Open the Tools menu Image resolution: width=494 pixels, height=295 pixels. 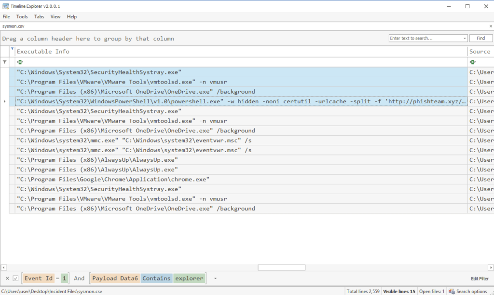(x=22, y=17)
